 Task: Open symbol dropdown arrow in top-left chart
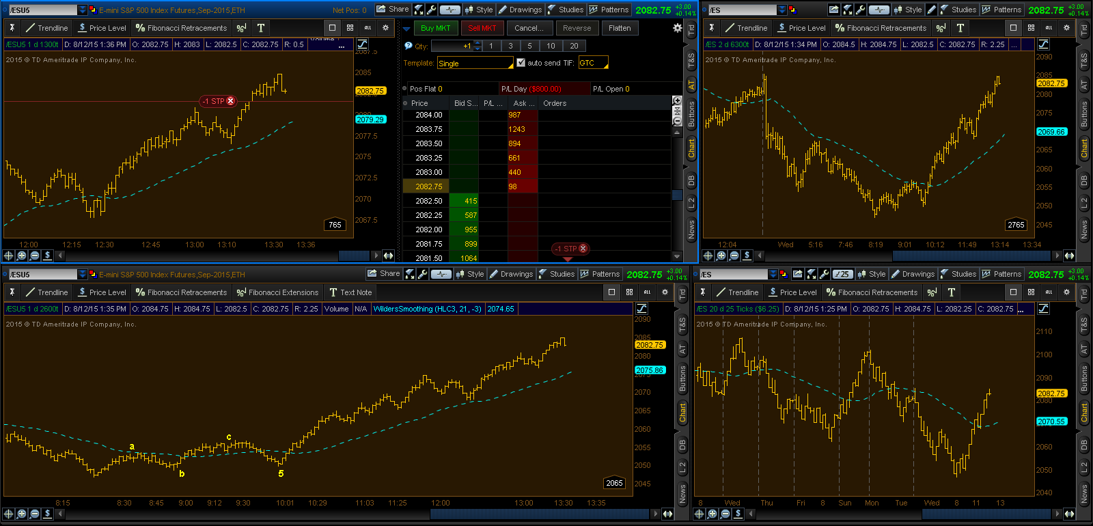coord(83,10)
